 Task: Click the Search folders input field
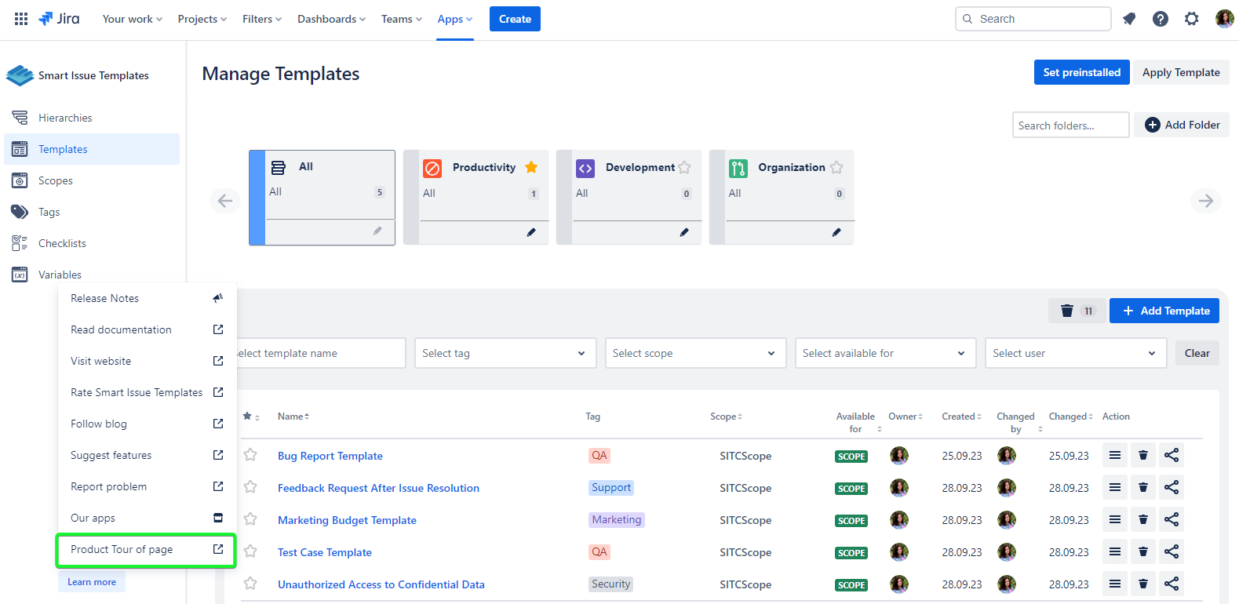coord(1070,126)
